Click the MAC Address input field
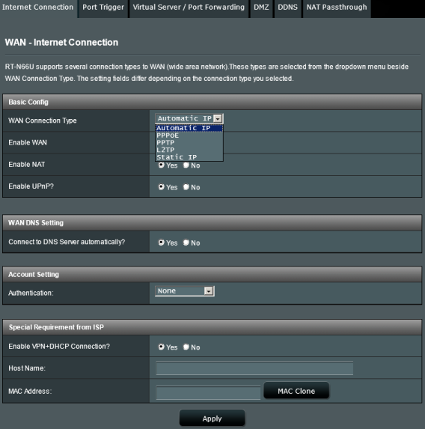This screenshot has width=425, height=429. click(x=208, y=392)
